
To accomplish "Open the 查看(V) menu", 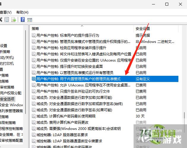I will [x=6, y=12].
